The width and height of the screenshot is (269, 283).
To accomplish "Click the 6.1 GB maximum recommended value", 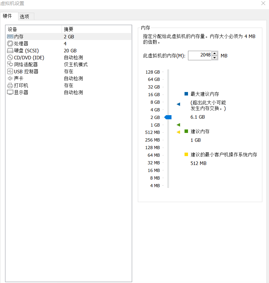I will [198, 117].
